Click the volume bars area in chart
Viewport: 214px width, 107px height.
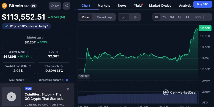click(x=138, y=98)
